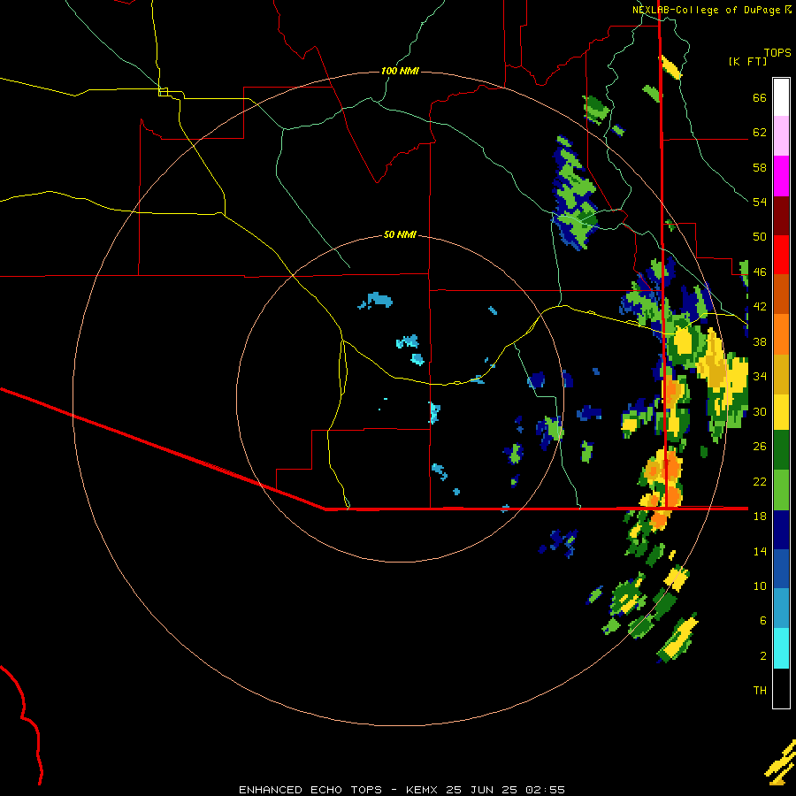This screenshot has height=796, width=796.
Task: Select the black TH legend swatch
Action: coord(781,688)
